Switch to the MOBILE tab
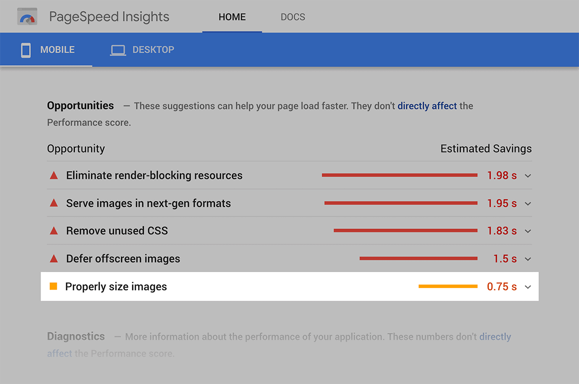The width and height of the screenshot is (579, 384). pos(46,50)
